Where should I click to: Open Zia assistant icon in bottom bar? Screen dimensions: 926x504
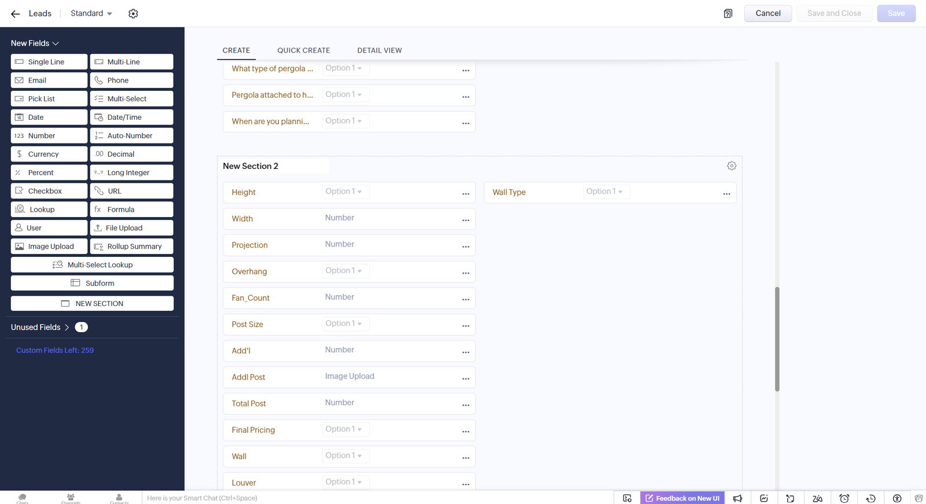point(817,498)
